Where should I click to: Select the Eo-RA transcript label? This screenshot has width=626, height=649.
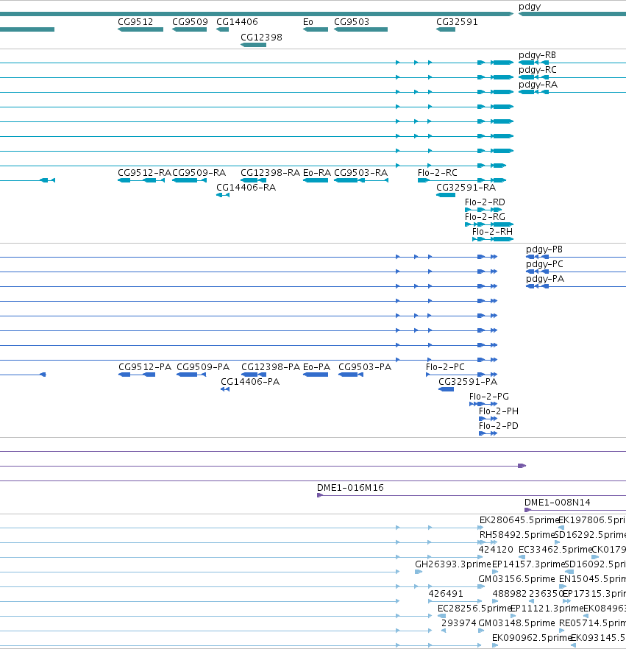tap(317, 173)
